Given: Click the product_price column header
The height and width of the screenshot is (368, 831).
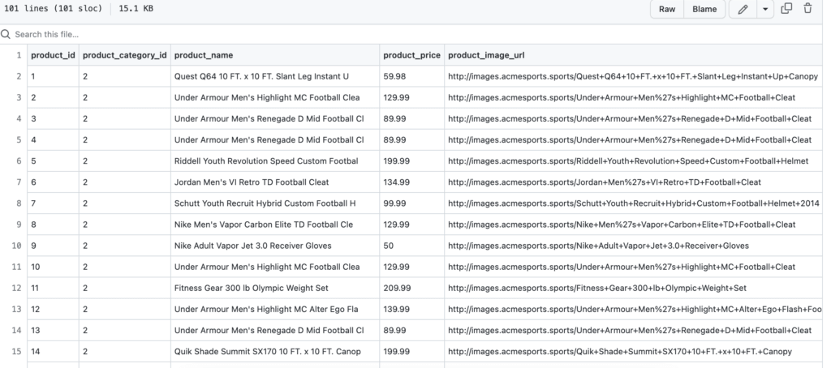Looking at the screenshot, I should pyautogui.click(x=411, y=55).
